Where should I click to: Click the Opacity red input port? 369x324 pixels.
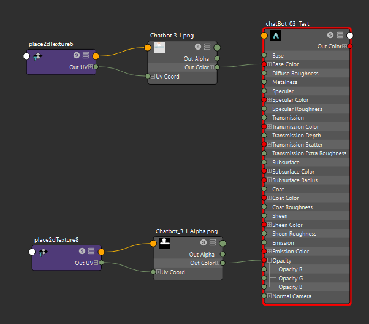[264, 260]
